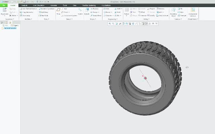Select the Chamfer tool
This screenshot has width=215, height=134.
pos(107,16)
